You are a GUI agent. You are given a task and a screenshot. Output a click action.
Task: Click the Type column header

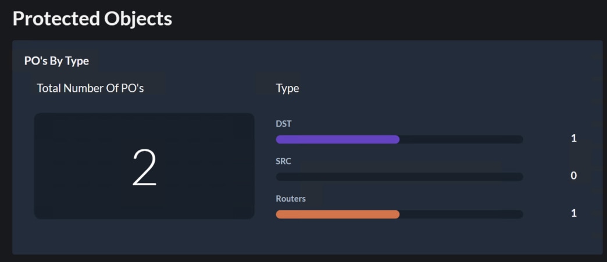point(287,88)
